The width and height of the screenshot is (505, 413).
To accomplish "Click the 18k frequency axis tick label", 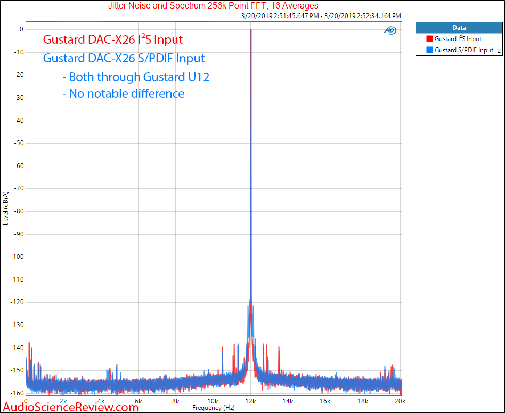I will click(x=363, y=401).
